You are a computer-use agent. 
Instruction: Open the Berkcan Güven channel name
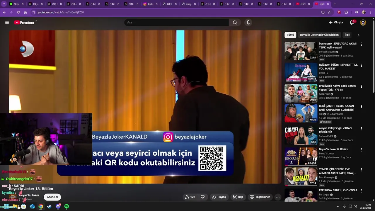[327, 52]
